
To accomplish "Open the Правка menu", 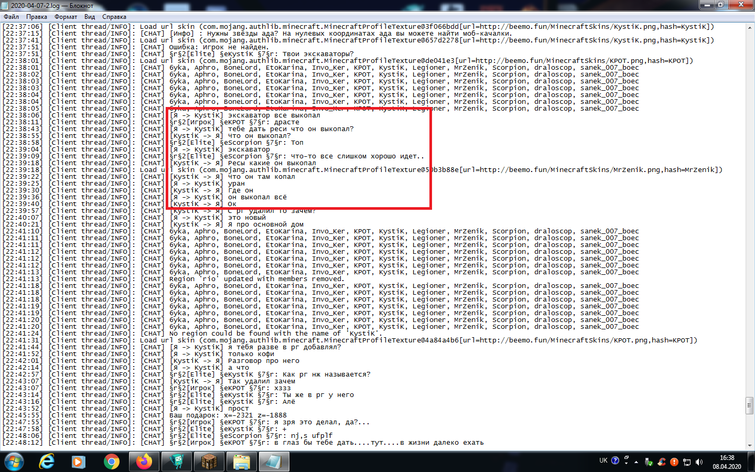I will coord(36,17).
